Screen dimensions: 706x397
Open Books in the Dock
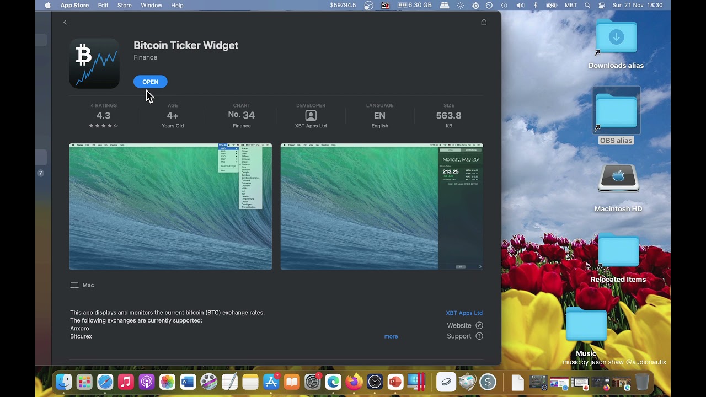[292, 382]
